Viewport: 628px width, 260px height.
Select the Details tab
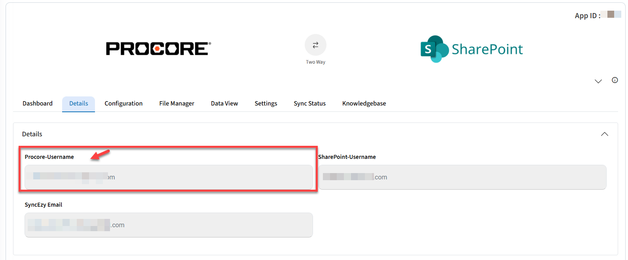click(78, 104)
